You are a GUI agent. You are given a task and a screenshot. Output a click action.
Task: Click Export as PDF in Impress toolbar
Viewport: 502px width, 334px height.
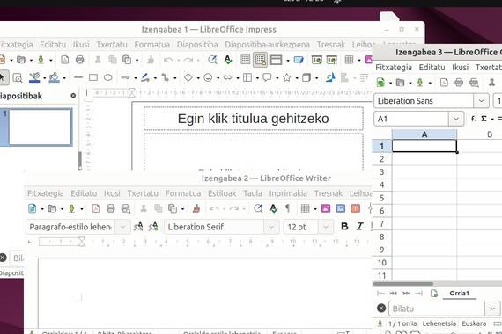[64, 60]
